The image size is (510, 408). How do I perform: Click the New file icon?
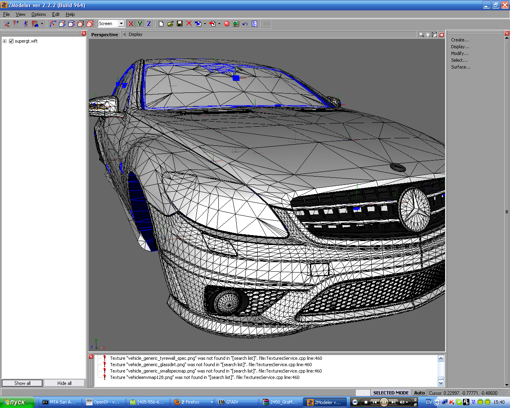click(x=161, y=24)
